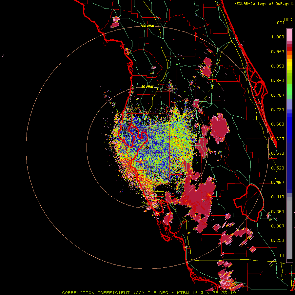Click the 0.947 scale value
This screenshot has height=295, width=295.
(278, 51)
